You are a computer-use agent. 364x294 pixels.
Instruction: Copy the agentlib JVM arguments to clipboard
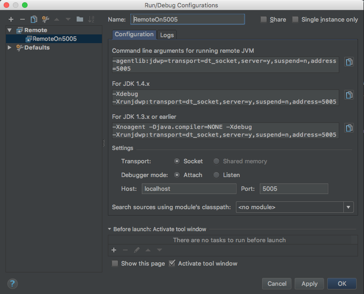pyautogui.click(x=349, y=62)
